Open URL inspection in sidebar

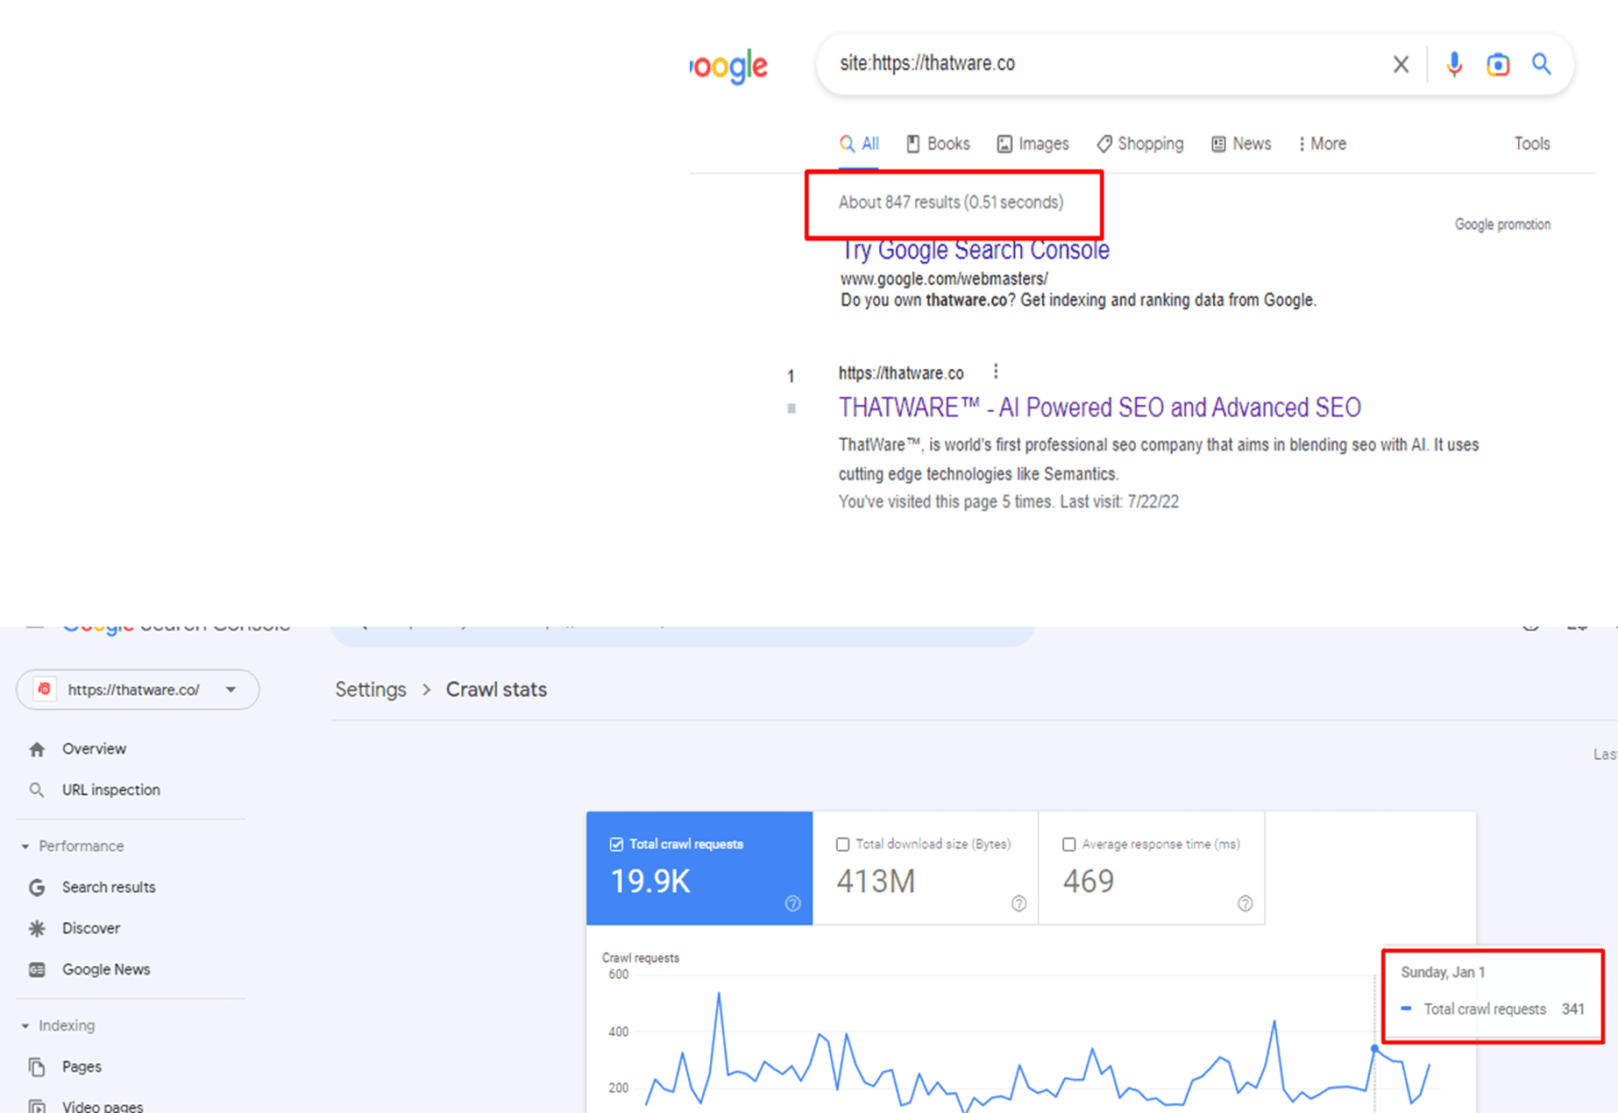[x=111, y=790]
